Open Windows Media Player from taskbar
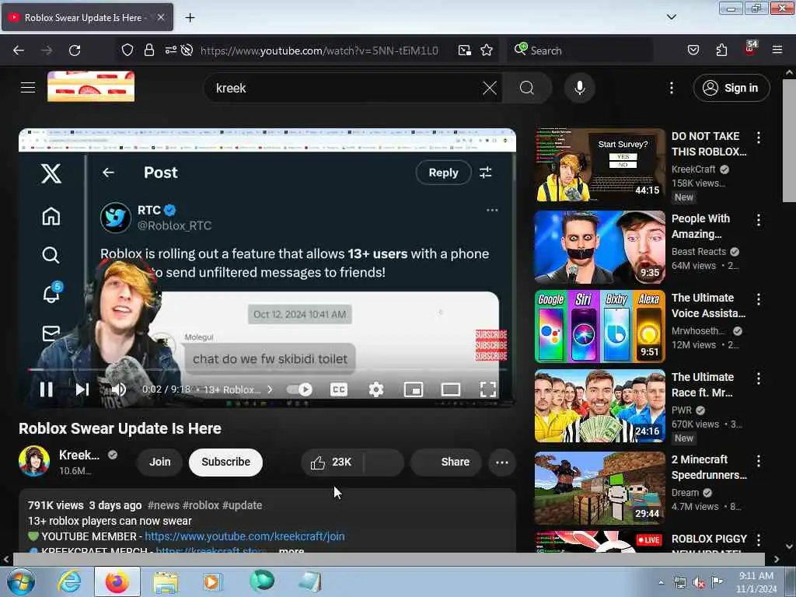The height and width of the screenshot is (597, 796). pos(212,581)
